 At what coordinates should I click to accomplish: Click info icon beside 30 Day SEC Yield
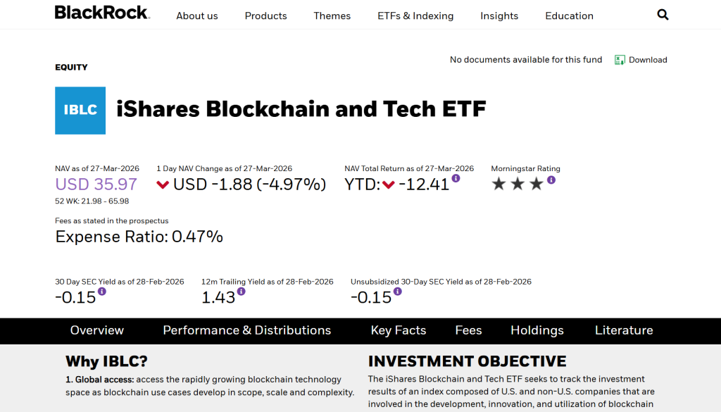(x=102, y=292)
